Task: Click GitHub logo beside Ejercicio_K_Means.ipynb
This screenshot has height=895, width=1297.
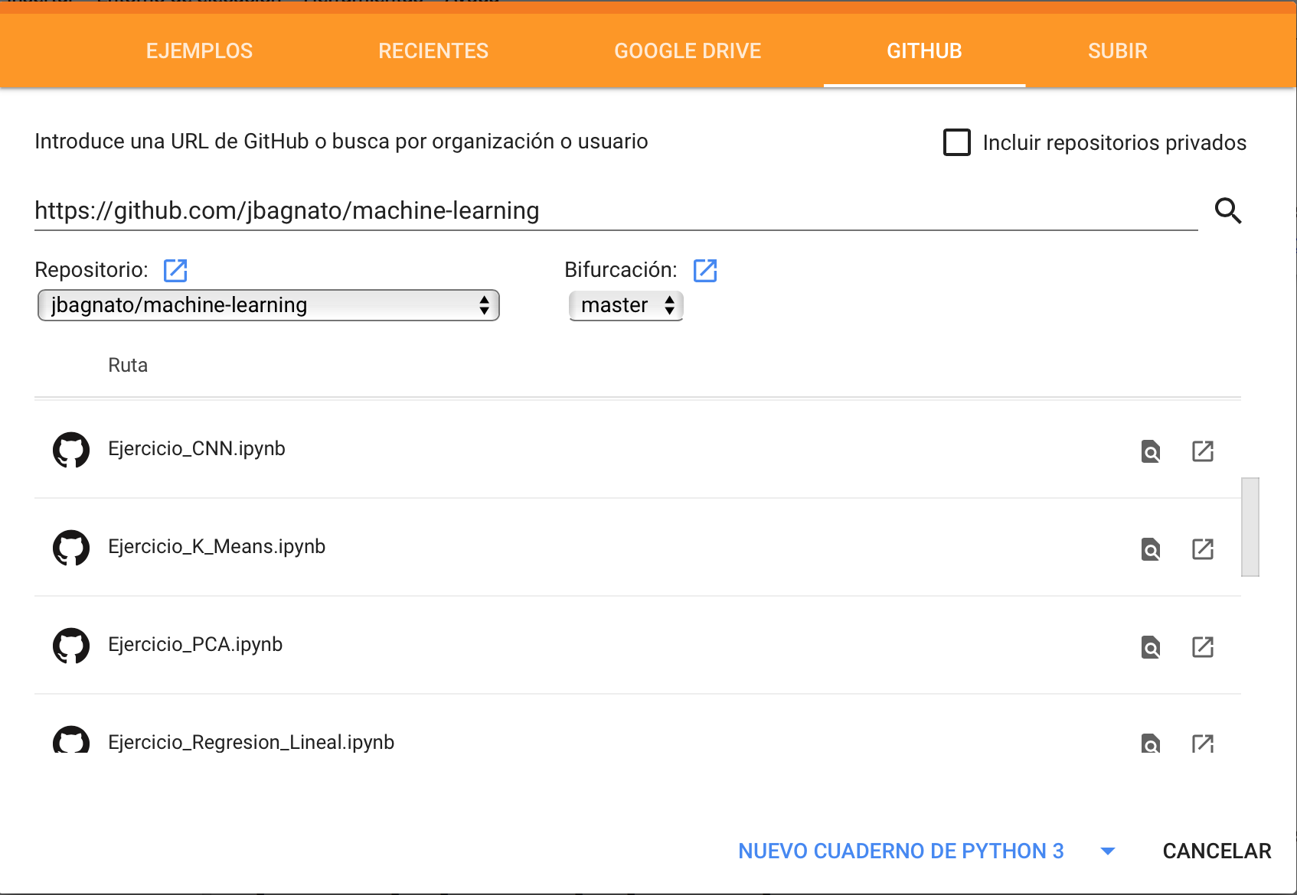Action: click(71, 548)
